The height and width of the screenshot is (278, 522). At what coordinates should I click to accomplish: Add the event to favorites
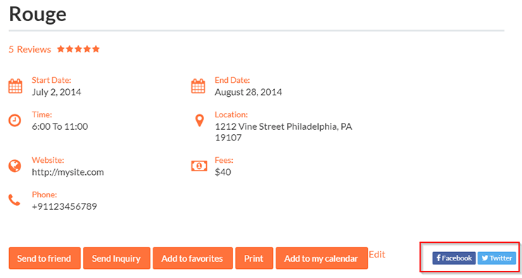pyautogui.click(x=193, y=258)
